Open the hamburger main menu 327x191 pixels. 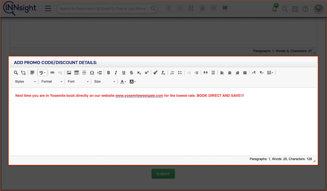(x=48, y=8)
